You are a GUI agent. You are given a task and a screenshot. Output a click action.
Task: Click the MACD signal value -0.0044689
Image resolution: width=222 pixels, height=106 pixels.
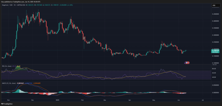click(37, 83)
